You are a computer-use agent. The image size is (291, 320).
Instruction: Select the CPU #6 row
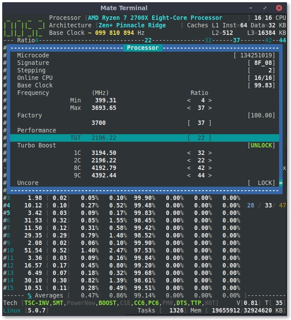[122, 220]
